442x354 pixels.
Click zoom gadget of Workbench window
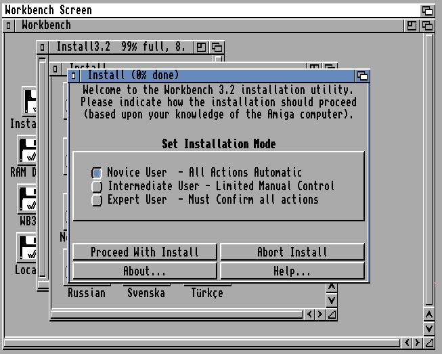tap(412, 26)
